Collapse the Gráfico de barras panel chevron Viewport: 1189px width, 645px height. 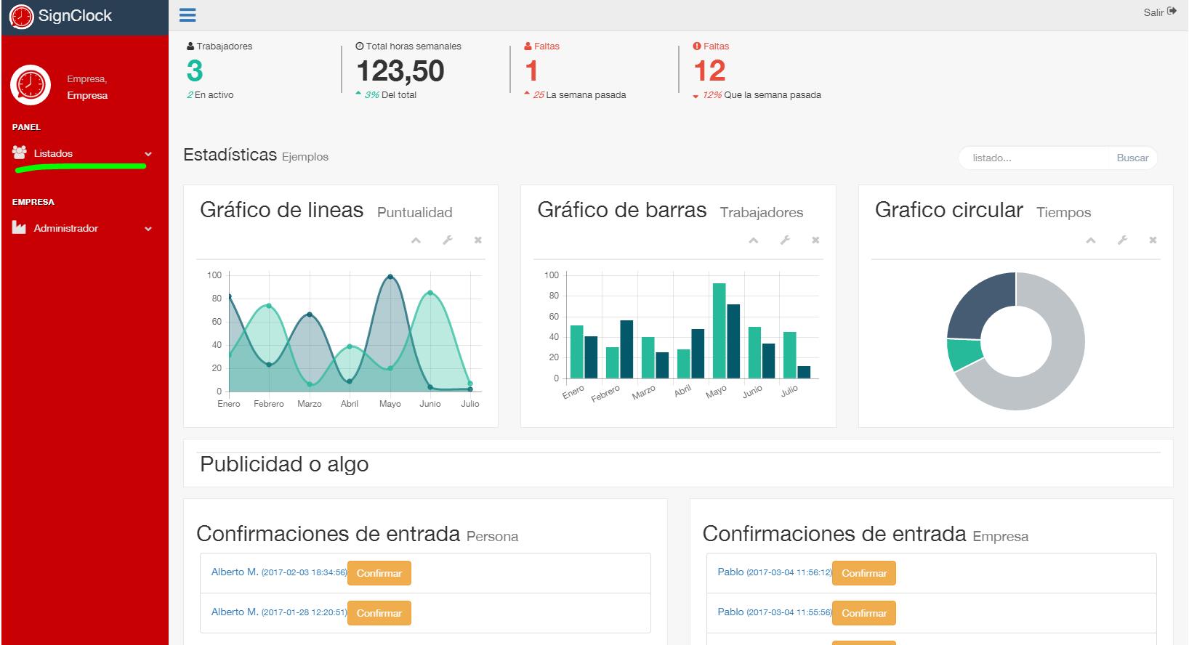(x=754, y=240)
